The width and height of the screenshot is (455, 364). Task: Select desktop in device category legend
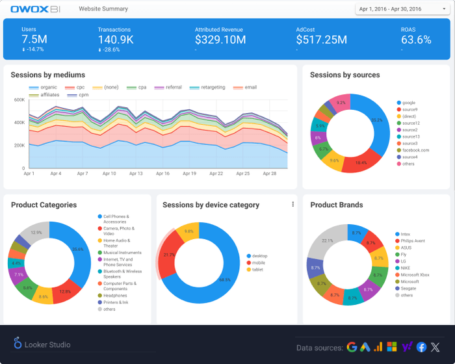[257, 256]
